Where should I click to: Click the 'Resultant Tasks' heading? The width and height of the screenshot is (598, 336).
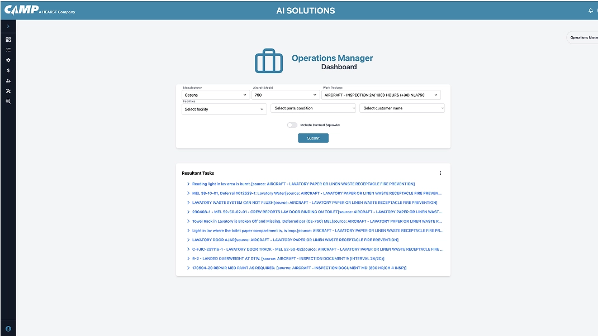click(x=198, y=173)
